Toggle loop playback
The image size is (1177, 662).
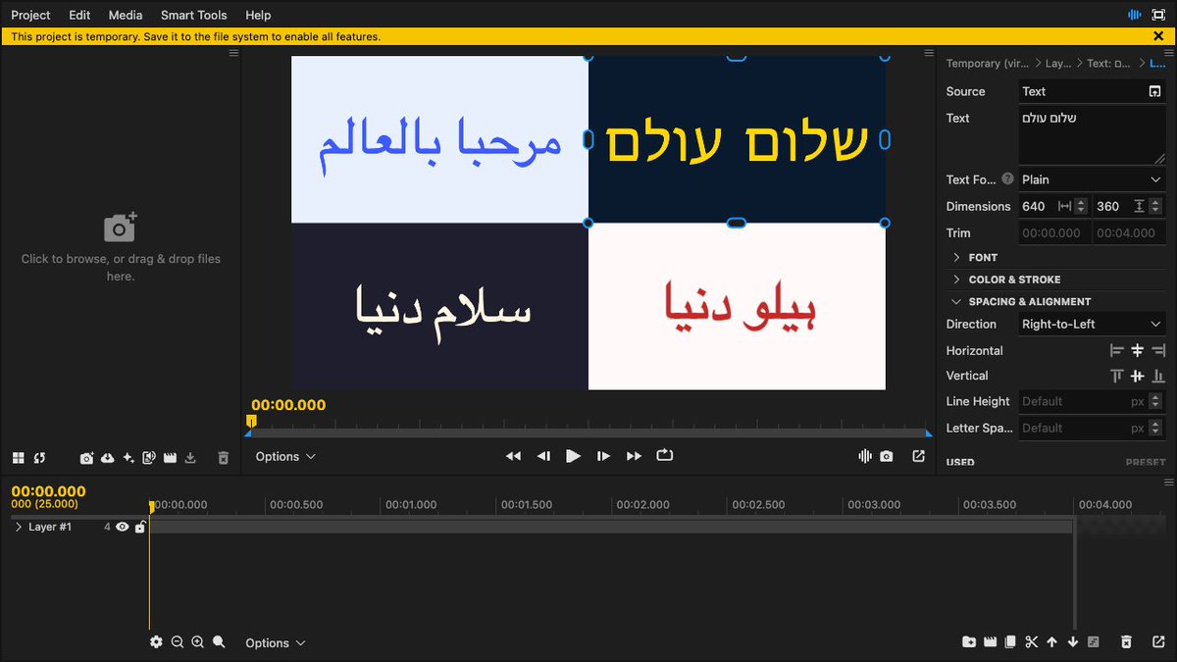[665, 455]
